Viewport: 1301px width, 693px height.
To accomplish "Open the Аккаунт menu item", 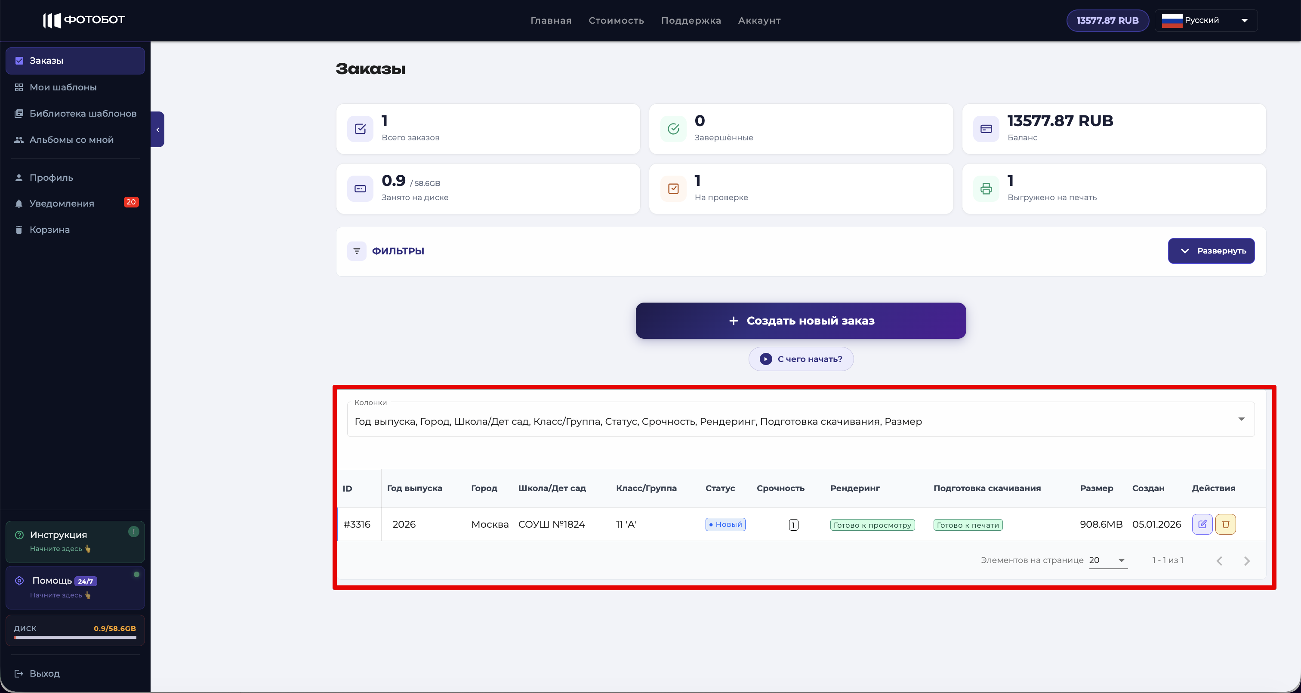I will pos(759,21).
